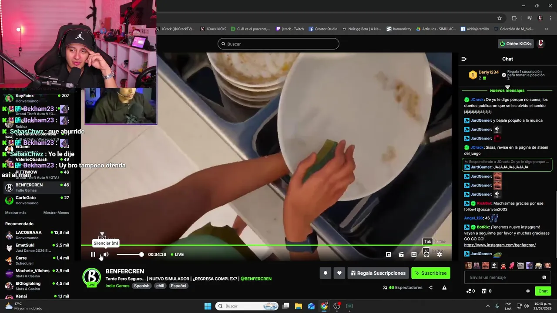Open the jcrack - Twitch bookmark

coord(290,29)
